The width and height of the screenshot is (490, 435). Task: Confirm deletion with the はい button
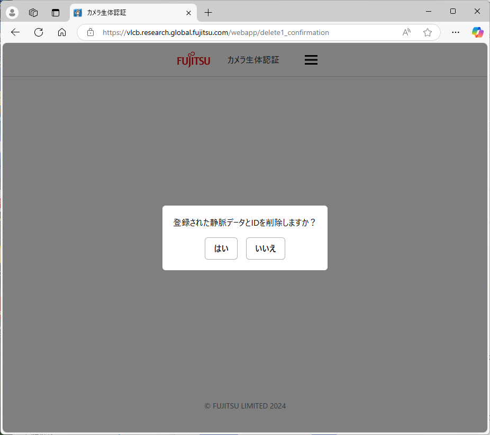[221, 248]
